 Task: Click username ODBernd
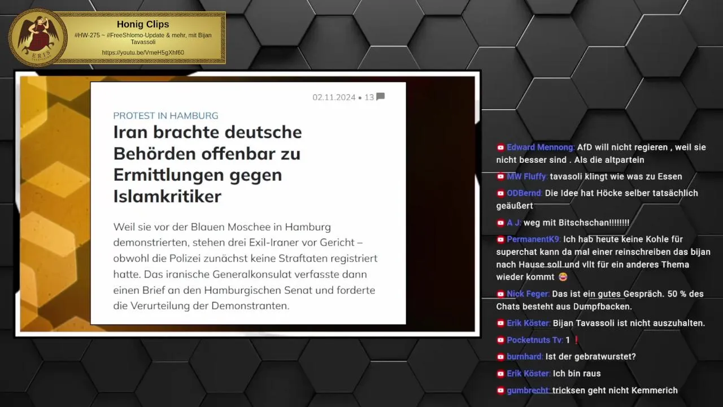(525, 193)
